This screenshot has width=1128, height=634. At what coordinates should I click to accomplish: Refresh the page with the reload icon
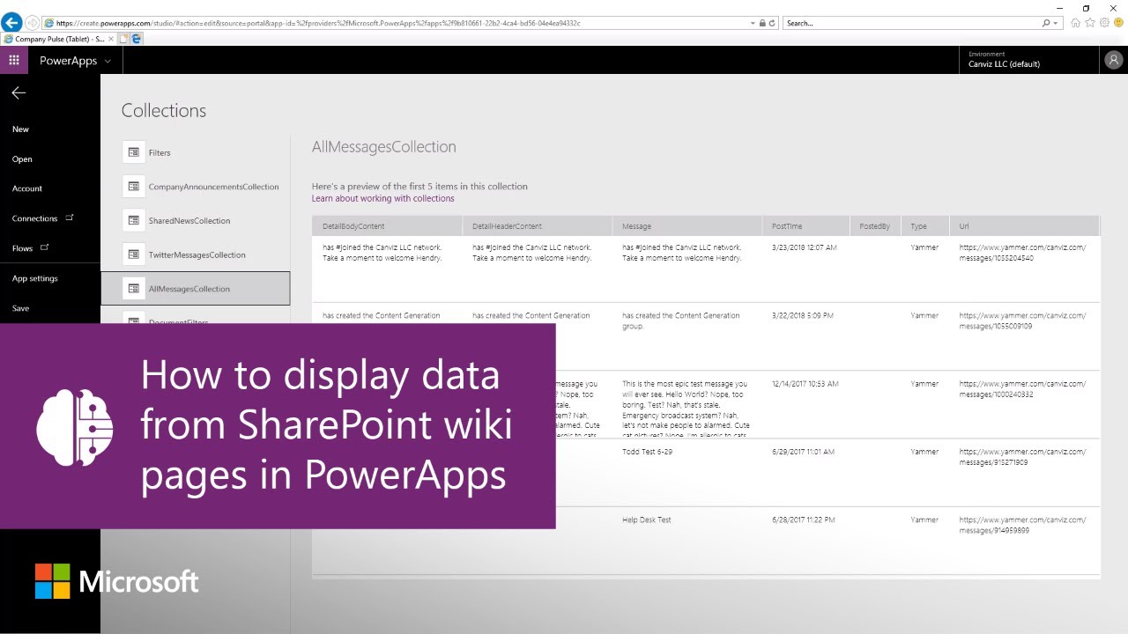[x=772, y=23]
